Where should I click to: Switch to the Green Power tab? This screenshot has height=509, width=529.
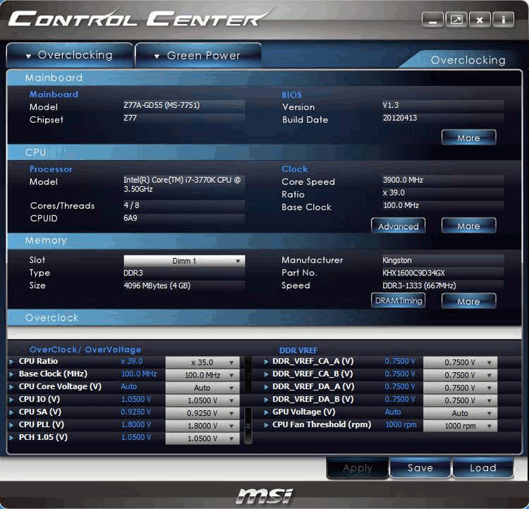[197, 55]
